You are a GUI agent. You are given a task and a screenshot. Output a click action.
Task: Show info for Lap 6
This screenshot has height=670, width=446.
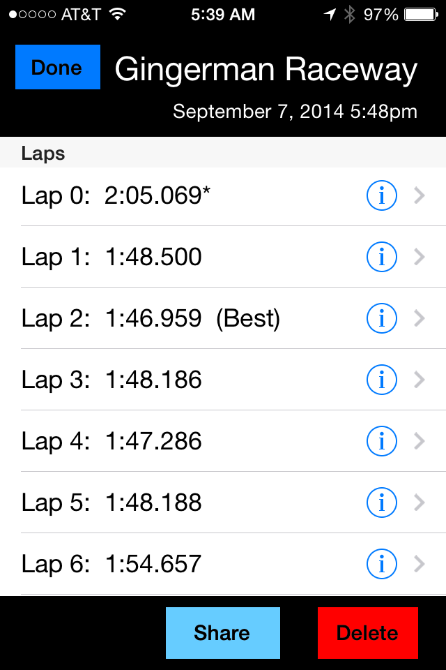click(x=381, y=564)
